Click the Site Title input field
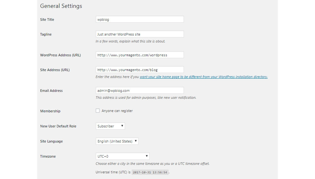 (x=140, y=20)
